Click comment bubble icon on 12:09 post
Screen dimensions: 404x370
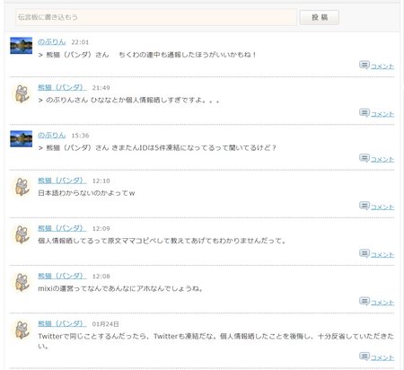(x=364, y=253)
